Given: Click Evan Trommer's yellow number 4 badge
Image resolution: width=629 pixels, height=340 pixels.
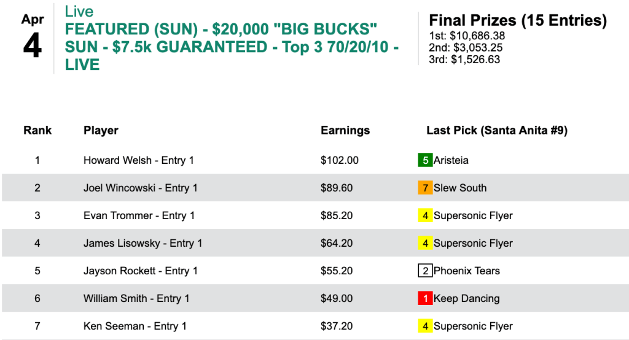Looking at the screenshot, I should click(425, 215).
